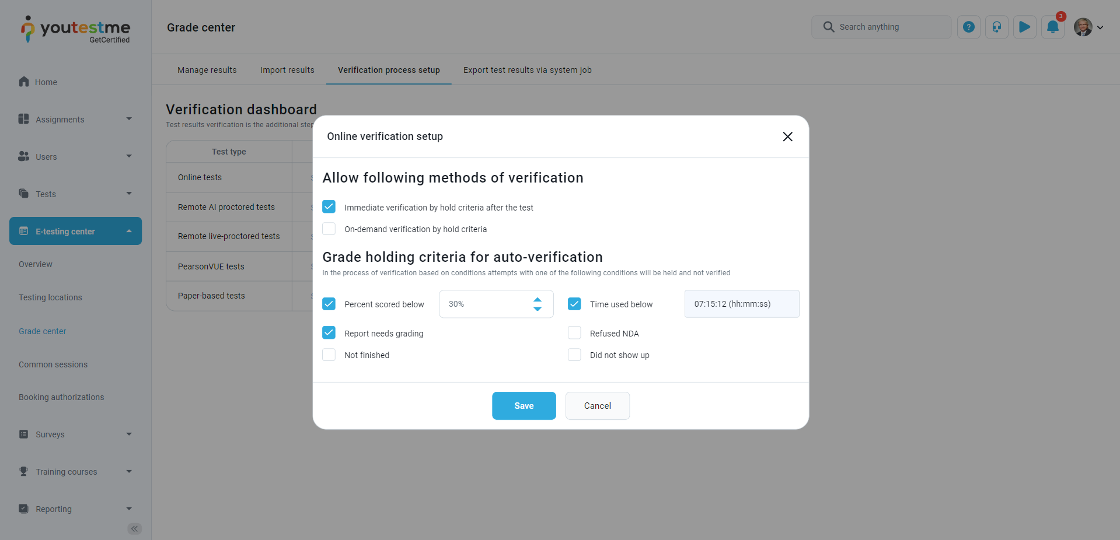Click the Cancel button
Viewport: 1120px width, 540px height.
click(x=597, y=406)
